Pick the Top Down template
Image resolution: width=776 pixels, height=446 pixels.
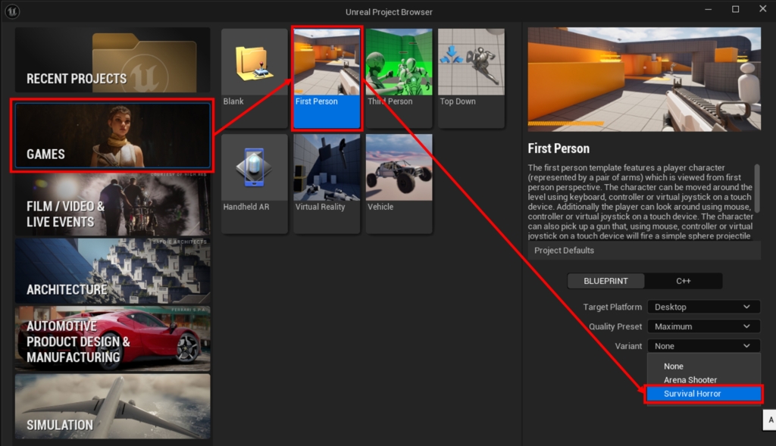(471, 78)
